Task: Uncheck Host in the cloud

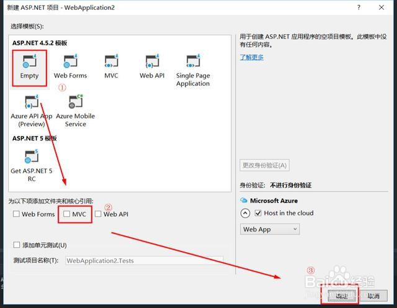Action: [258, 213]
